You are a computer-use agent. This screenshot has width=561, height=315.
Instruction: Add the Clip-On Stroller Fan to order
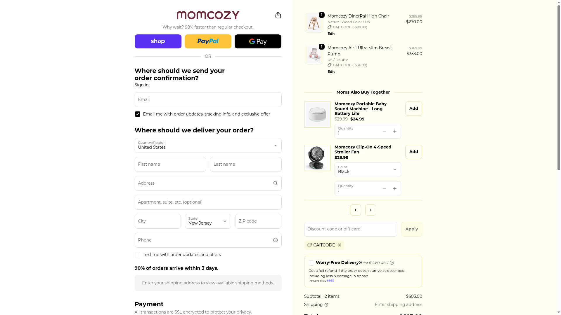tap(413, 152)
